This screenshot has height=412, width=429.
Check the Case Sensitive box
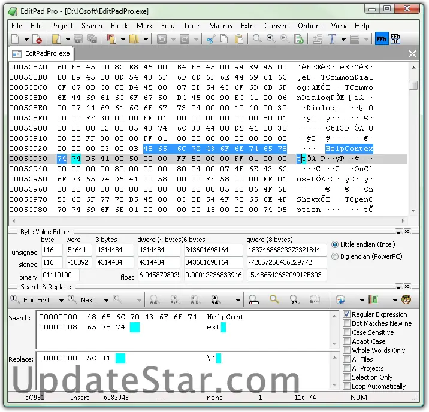tap(346, 332)
